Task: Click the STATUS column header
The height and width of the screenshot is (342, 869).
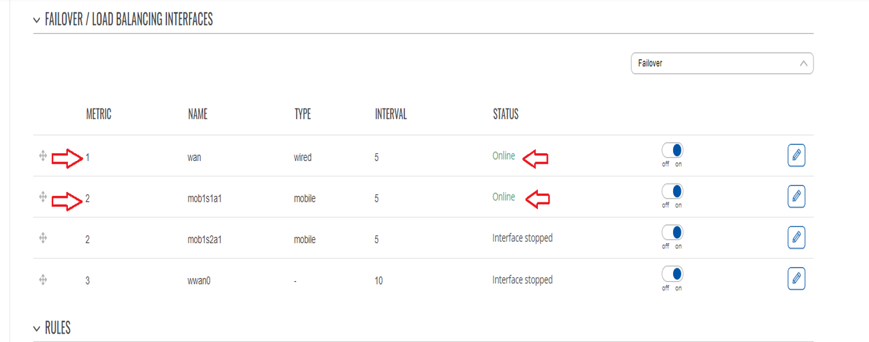Action: tap(506, 114)
